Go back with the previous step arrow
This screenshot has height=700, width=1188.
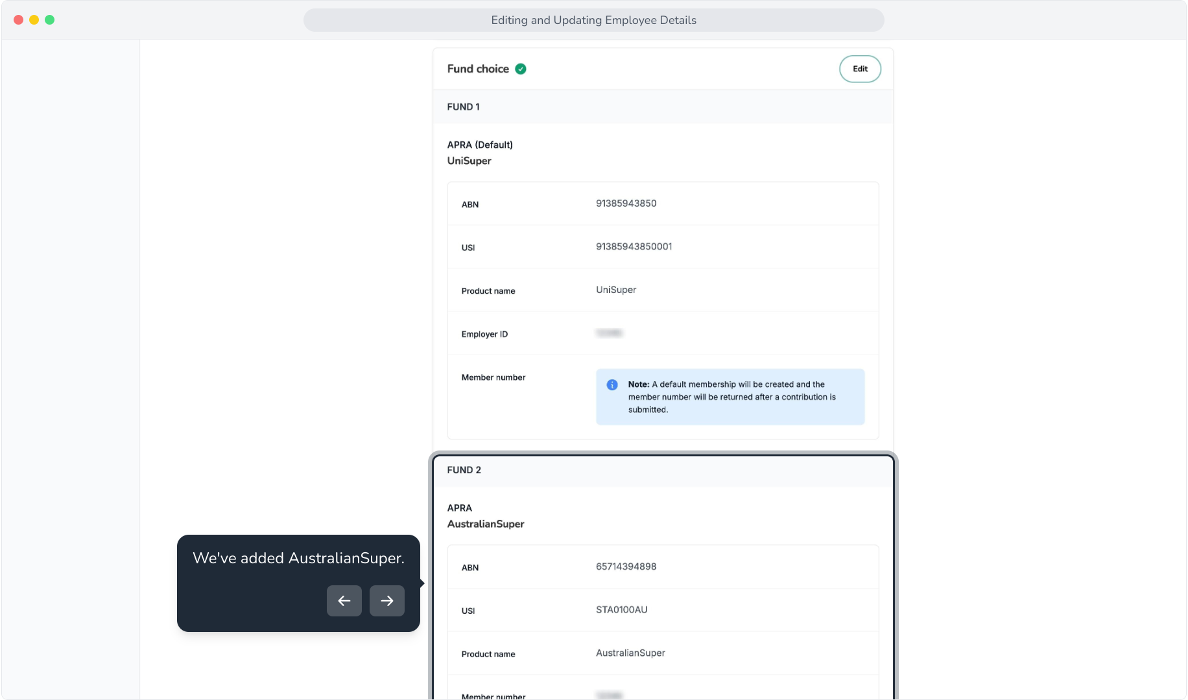[344, 601]
